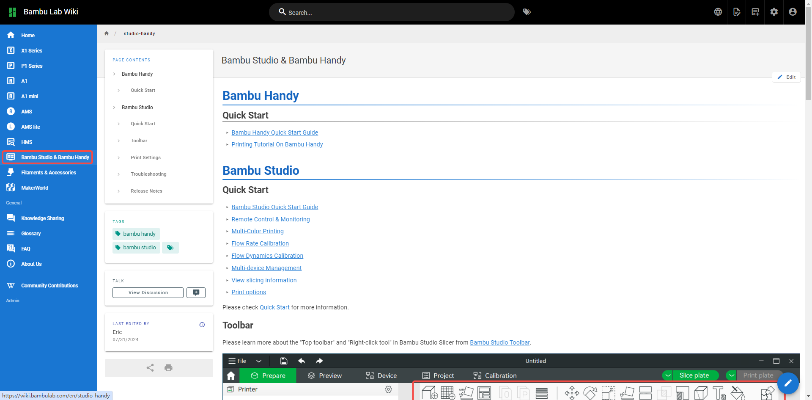Click the studio-handy breadcrumb
This screenshot has width=812, height=400.
tap(140, 33)
